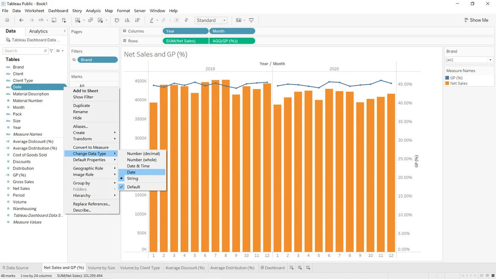Click the Sort Descending toolbar icon
The width and height of the screenshot is (496, 279).
click(137, 20)
